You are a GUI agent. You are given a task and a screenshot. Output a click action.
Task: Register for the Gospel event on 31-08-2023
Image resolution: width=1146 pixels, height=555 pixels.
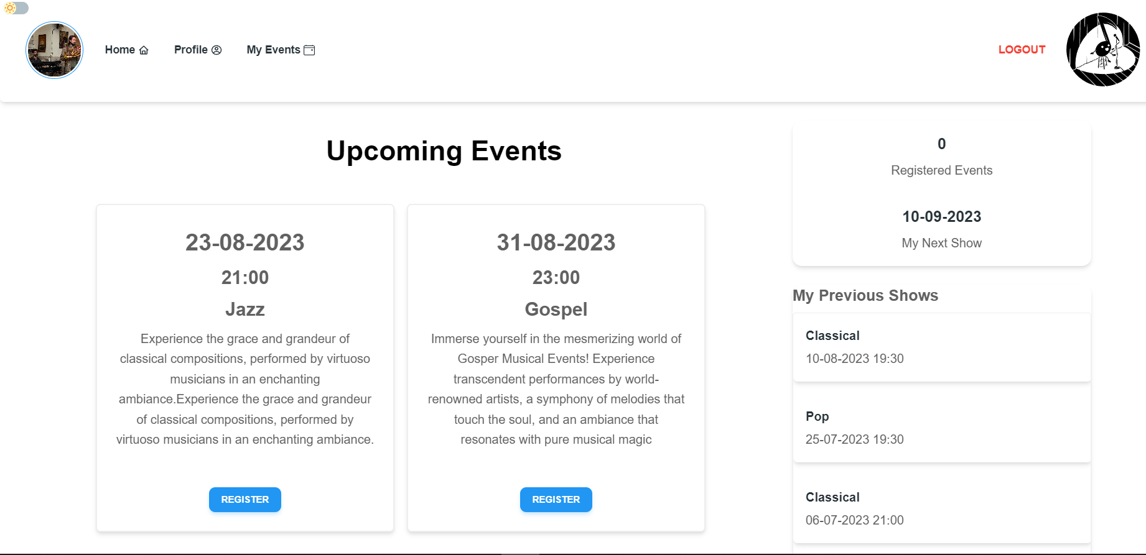click(556, 499)
